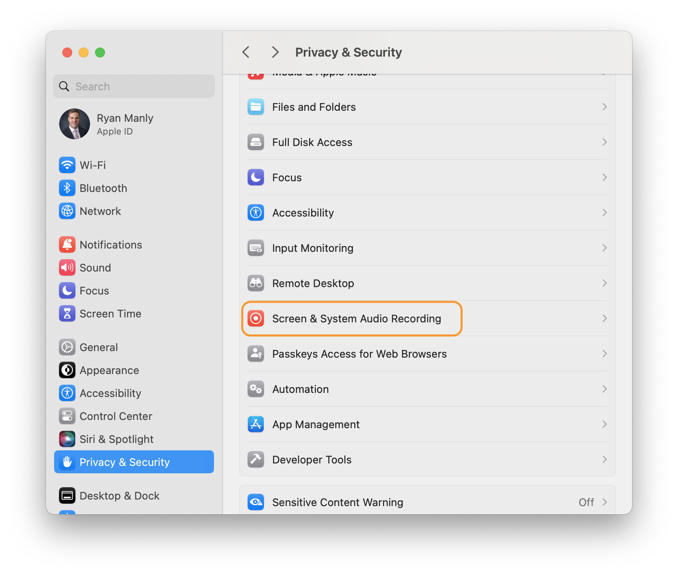Click the Focus moon icon in the privacy list
Screen dimensions: 678x575
(256, 178)
